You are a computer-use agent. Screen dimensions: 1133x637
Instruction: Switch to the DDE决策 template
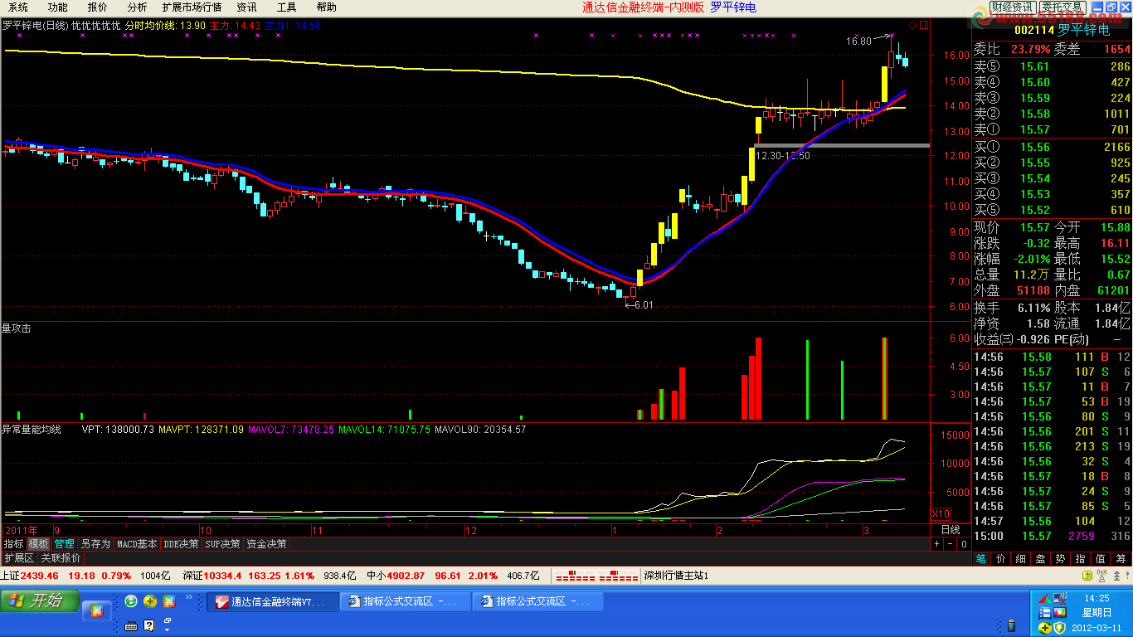point(182,544)
